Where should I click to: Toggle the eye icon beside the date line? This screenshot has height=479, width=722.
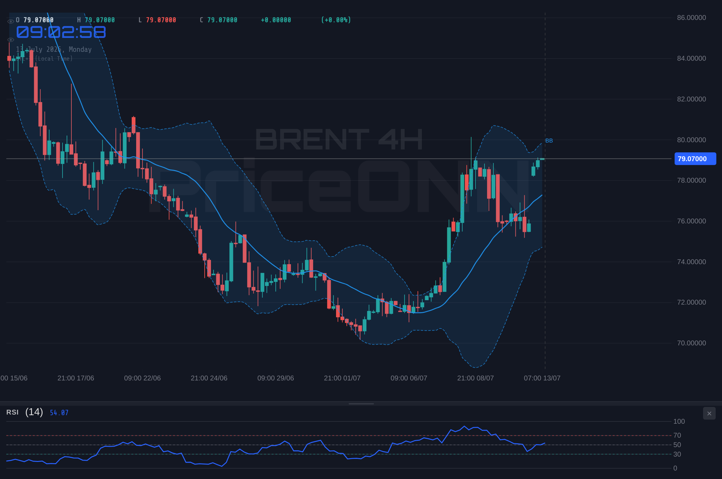(10, 40)
